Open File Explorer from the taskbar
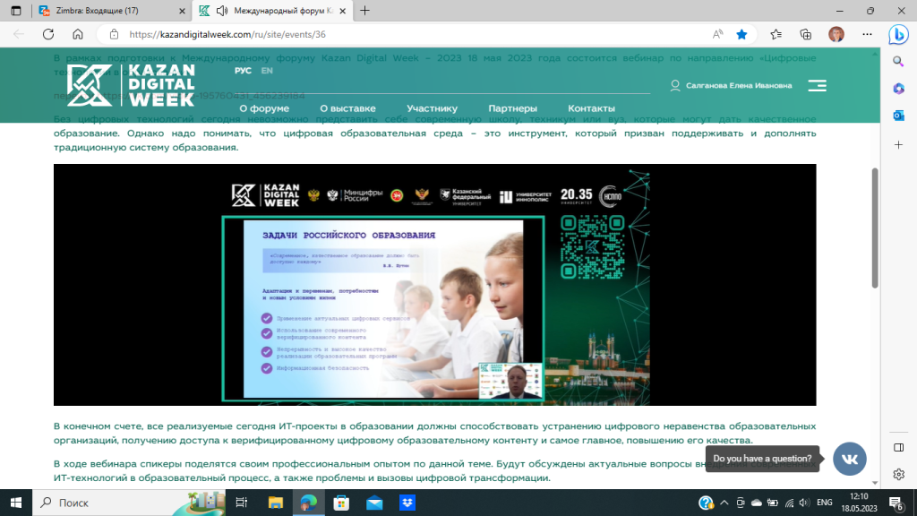The image size is (917, 516). [276, 503]
